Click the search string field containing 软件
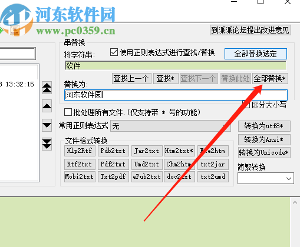The height and width of the screenshot is (247, 300). [x=176, y=66]
